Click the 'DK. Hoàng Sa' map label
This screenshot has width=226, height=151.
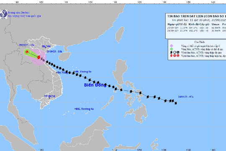pyautogui.click(x=83, y=72)
